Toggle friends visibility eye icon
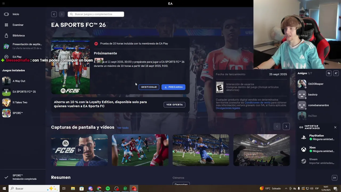This screenshot has height=192, width=341. 329,73
